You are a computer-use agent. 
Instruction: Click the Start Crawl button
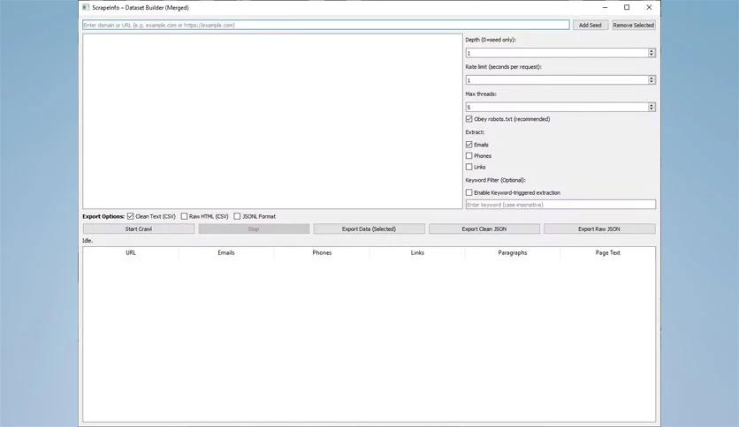(x=139, y=229)
